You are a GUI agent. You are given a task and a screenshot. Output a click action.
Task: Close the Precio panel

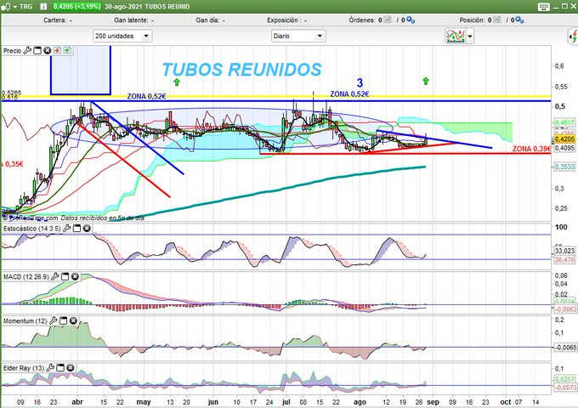tap(48, 50)
